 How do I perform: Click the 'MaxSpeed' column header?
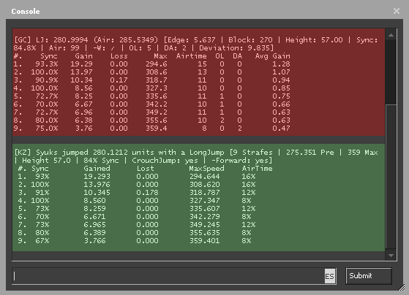[x=206, y=169]
